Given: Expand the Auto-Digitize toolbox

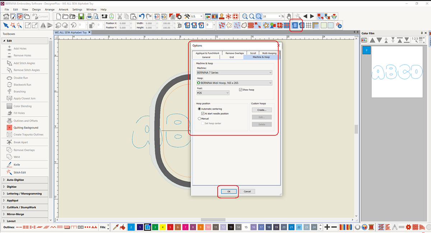Looking at the screenshot, I should (x=24, y=180).
